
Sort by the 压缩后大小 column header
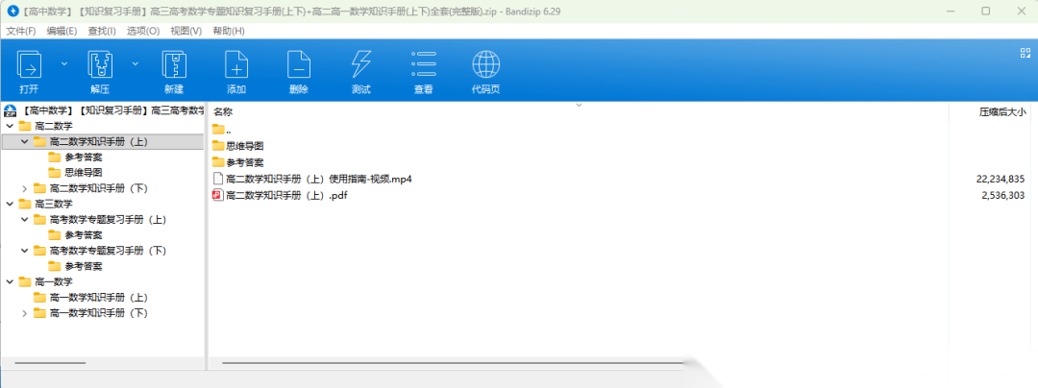(x=1001, y=111)
